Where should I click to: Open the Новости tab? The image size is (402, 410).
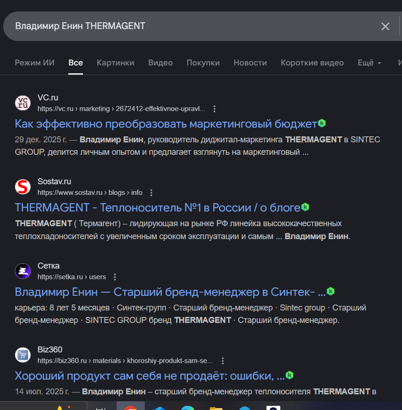coord(250,63)
